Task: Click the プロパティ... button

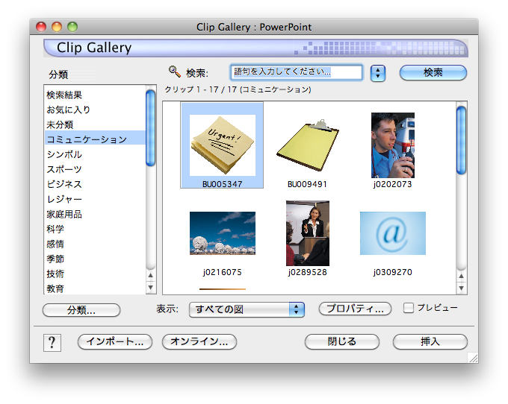Action: [356, 309]
